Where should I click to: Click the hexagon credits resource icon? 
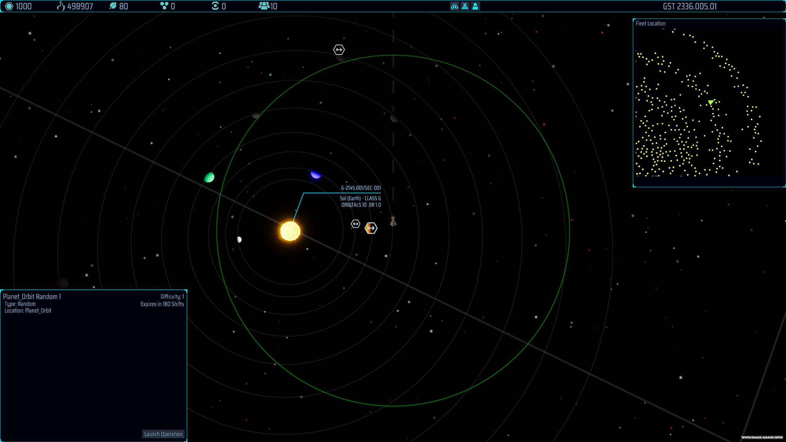tap(9, 6)
